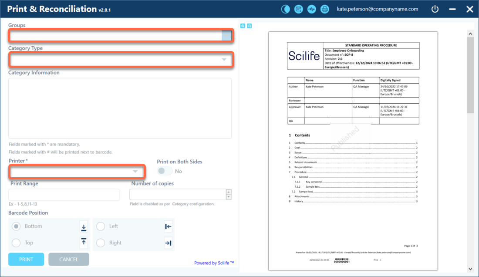Click the align-right barcode arrow icon
The width and height of the screenshot is (479, 277).
[x=168, y=243]
